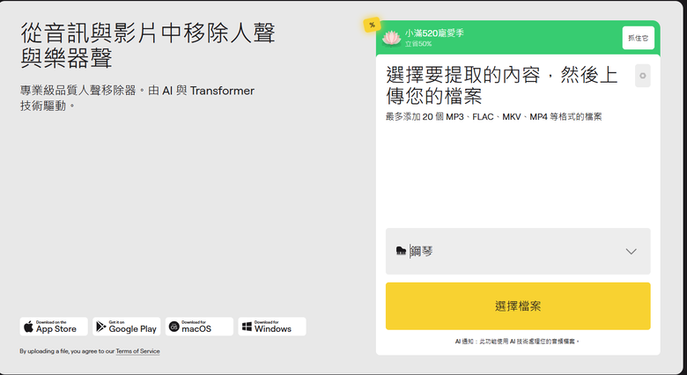Image resolution: width=687 pixels, height=375 pixels.
Task: Click the 專業級品質人聲移除器 description text
Action: pyautogui.click(x=137, y=98)
